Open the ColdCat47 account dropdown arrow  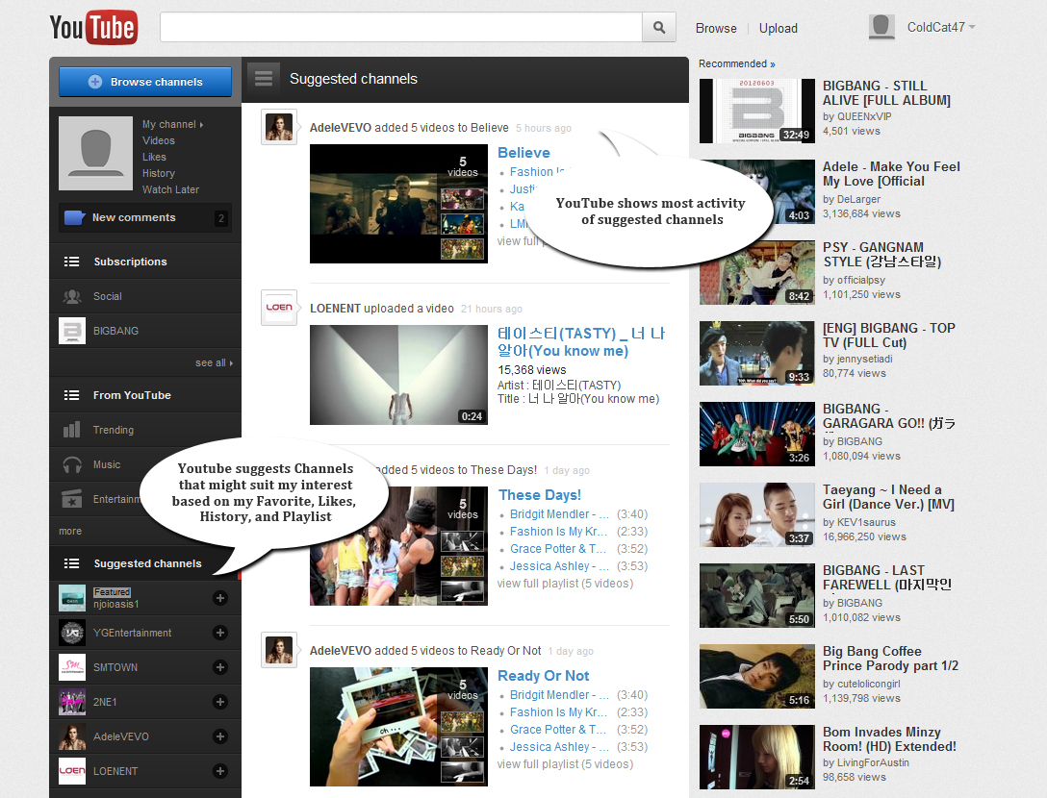click(x=972, y=27)
